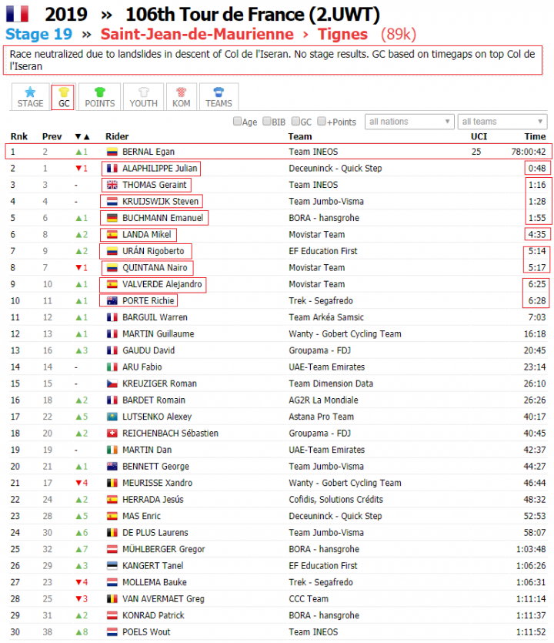Click Spanish flag beside VALVERDE Alejandro

[112, 284]
